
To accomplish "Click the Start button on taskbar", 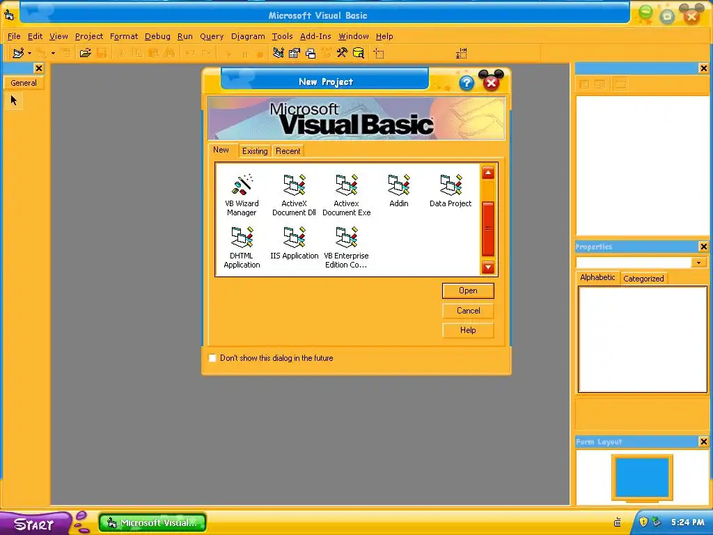I will (34, 524).
